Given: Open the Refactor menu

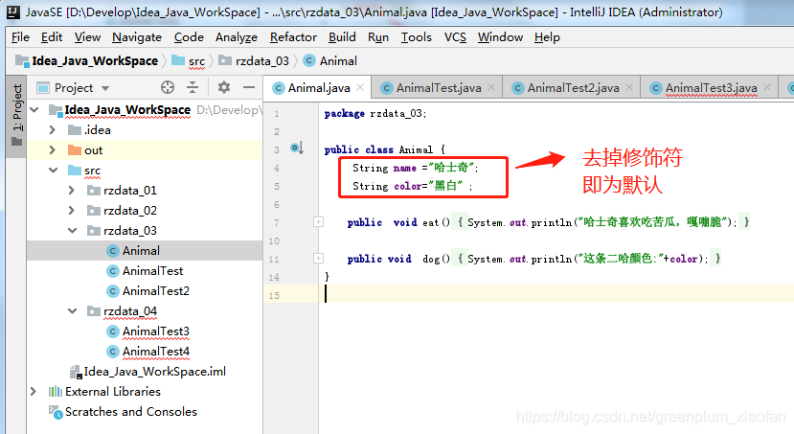Looking at the screenshot, I should click(x=293, y=37).
